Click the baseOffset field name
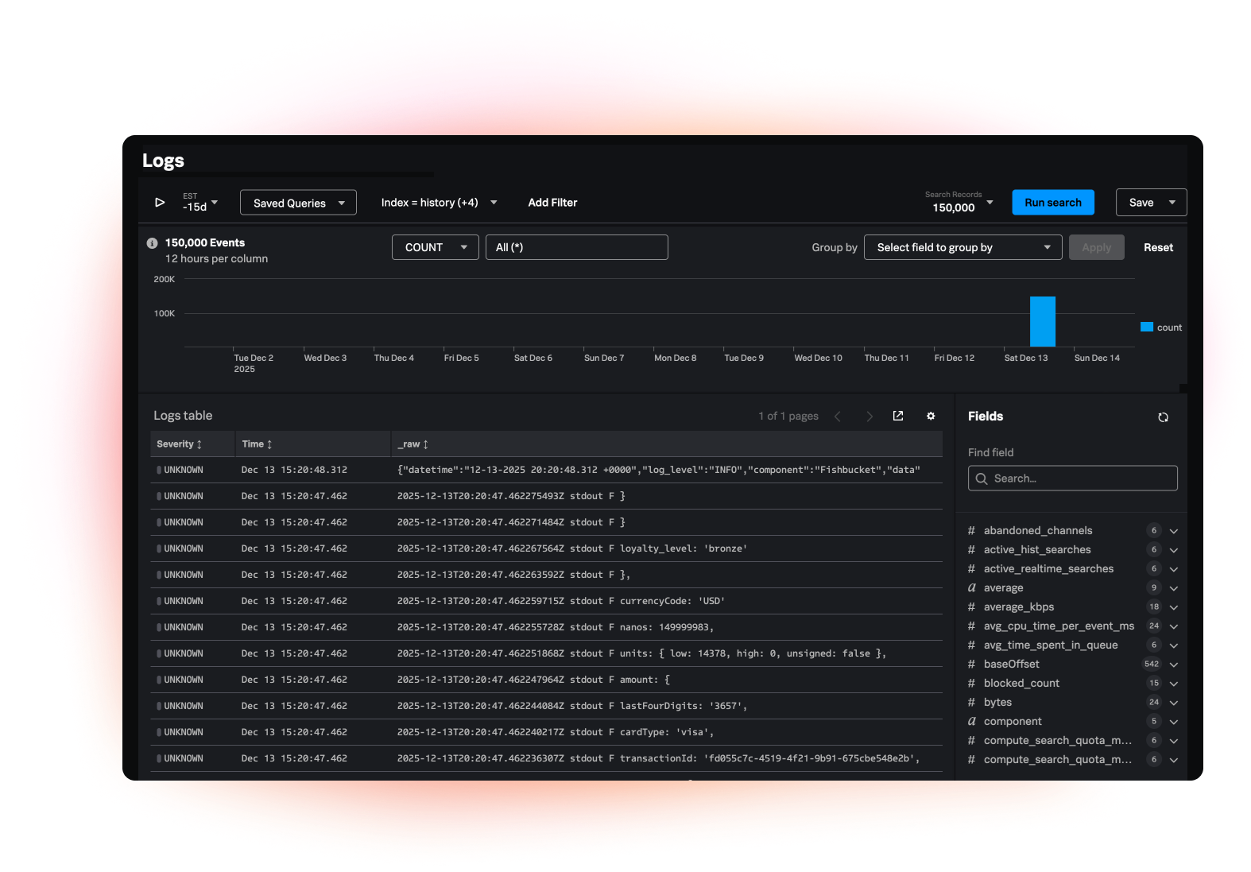This screenshot has height=872, width=1251. [1011, 664]
